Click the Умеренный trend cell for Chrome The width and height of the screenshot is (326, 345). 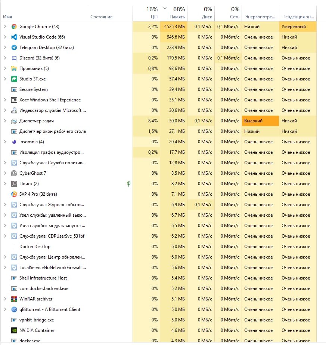(x=298, y=27)
